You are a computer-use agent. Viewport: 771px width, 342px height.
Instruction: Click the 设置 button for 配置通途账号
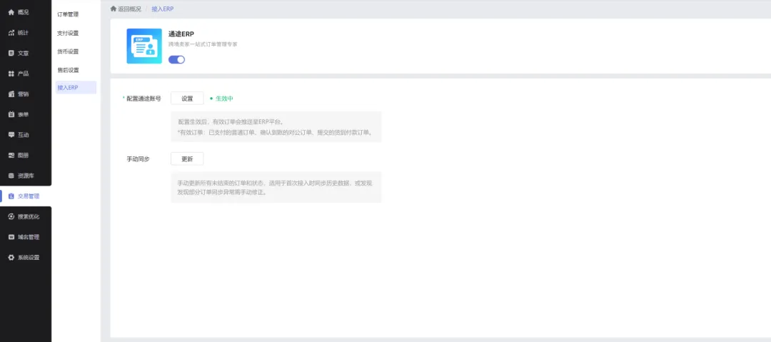187,99
